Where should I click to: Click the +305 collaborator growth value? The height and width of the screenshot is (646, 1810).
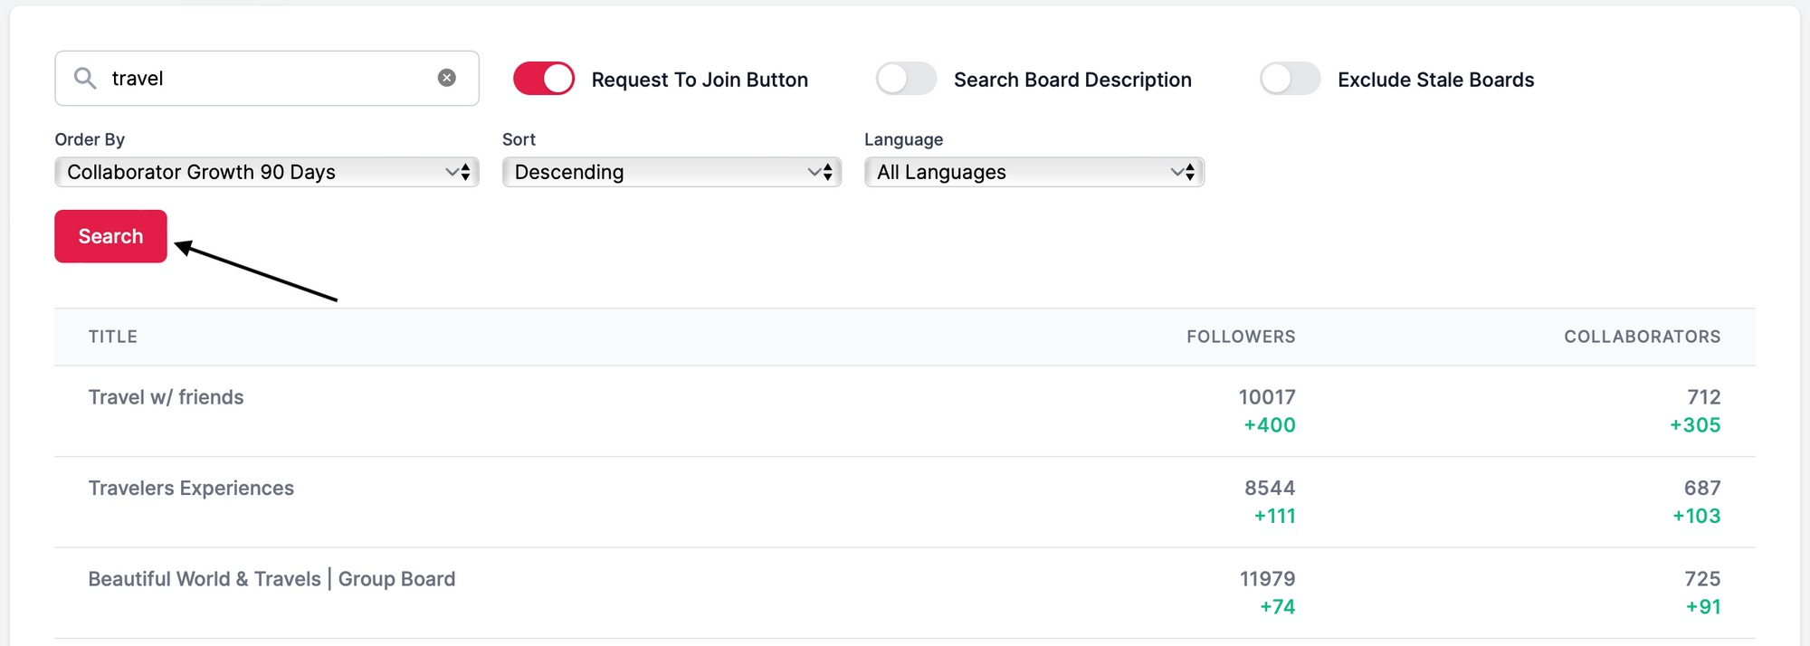coord(1694,425)
